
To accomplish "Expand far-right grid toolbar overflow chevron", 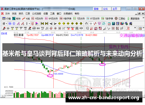I will click(x=143, y=28).
